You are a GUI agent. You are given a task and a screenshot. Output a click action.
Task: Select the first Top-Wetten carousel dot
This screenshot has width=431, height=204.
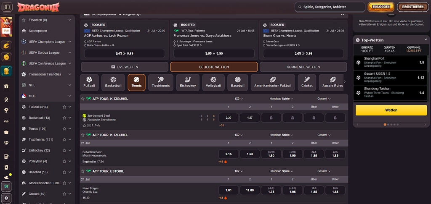(x=385, y=125)
